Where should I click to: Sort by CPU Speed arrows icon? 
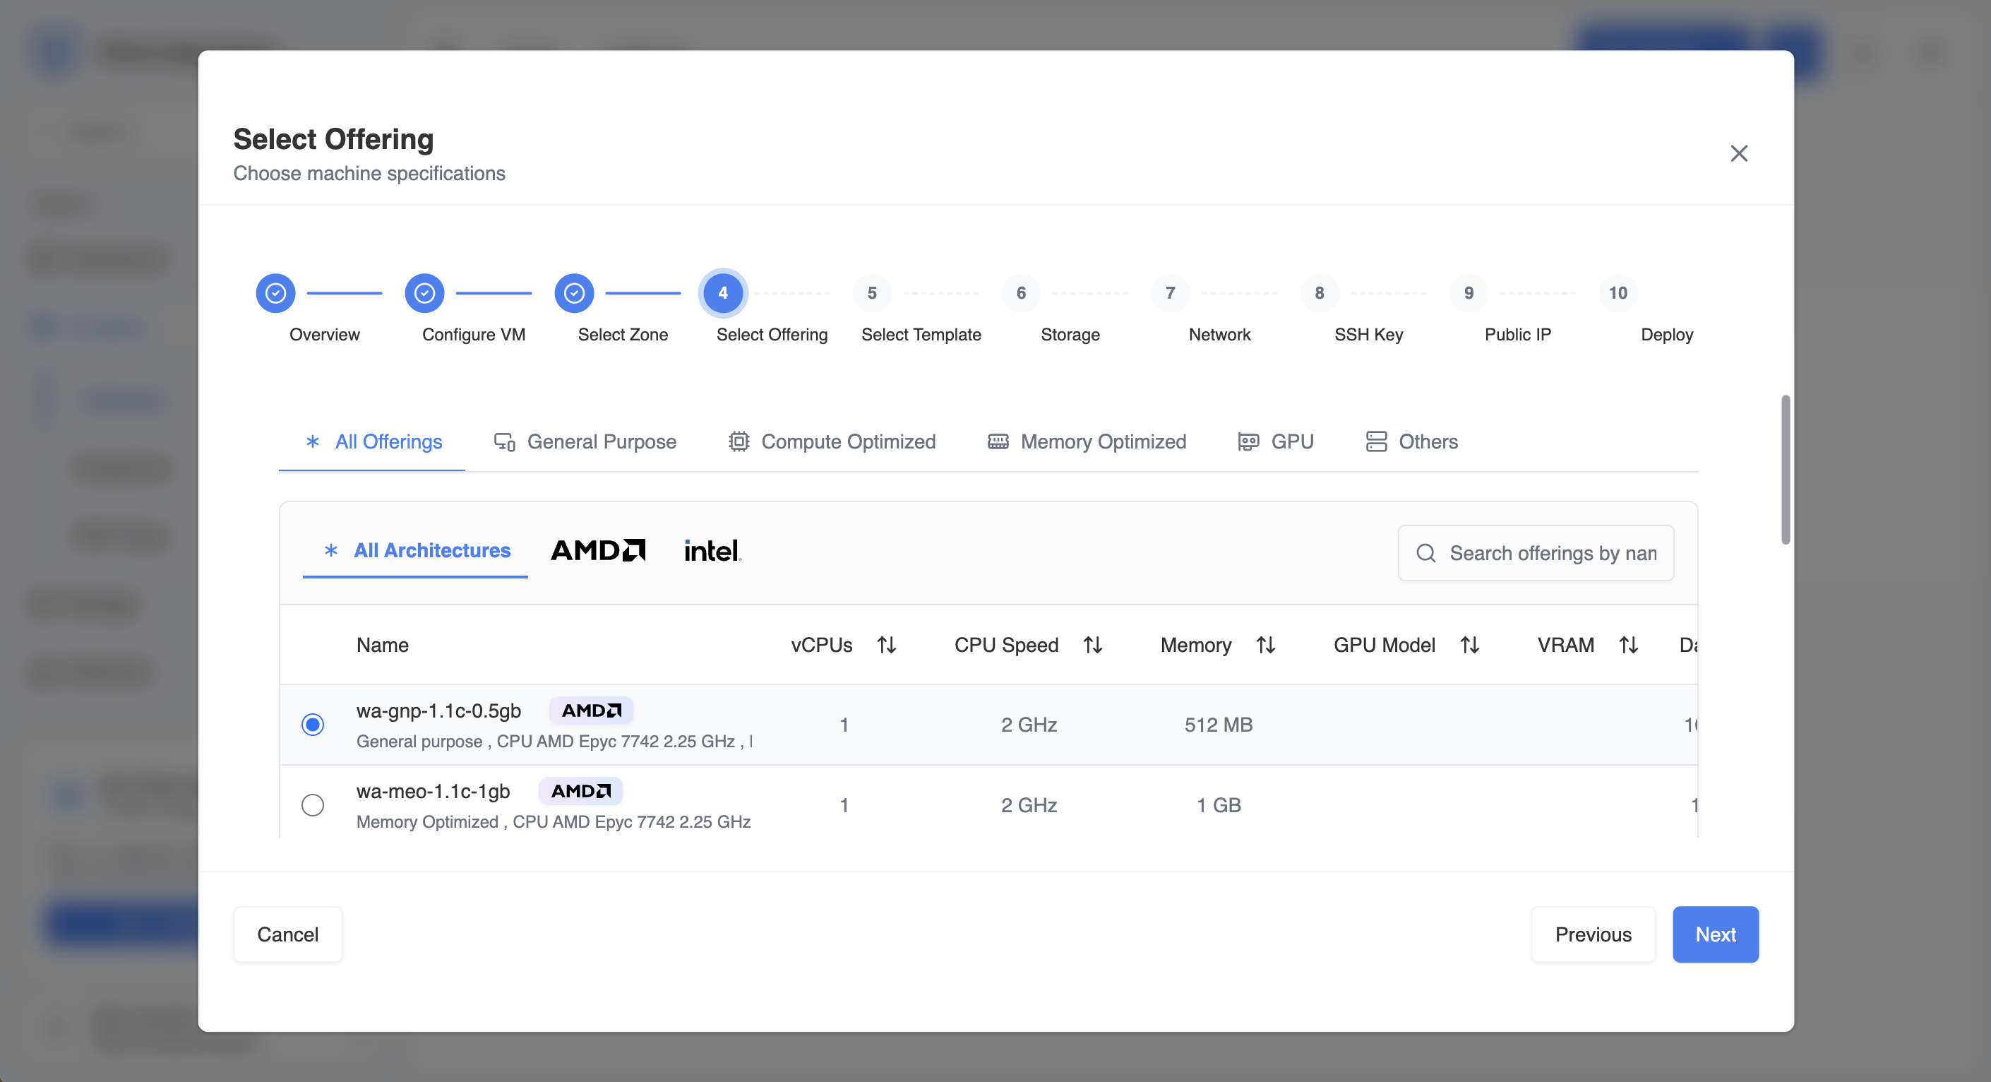point(1092,645)
